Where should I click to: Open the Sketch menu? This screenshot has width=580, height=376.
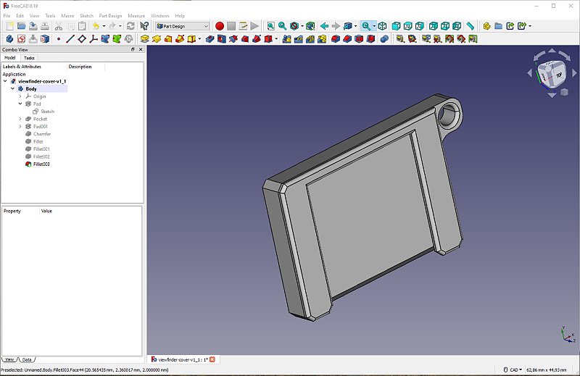(86, 15)
